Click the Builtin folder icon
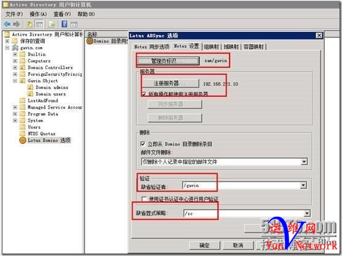This screenshot has height=256, width=342. coord(23,54)
